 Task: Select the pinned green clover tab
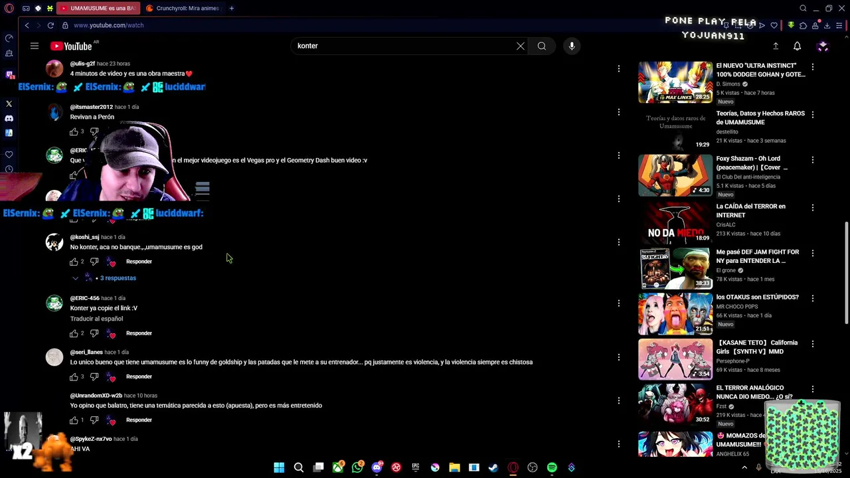click(x=50, y=8)
